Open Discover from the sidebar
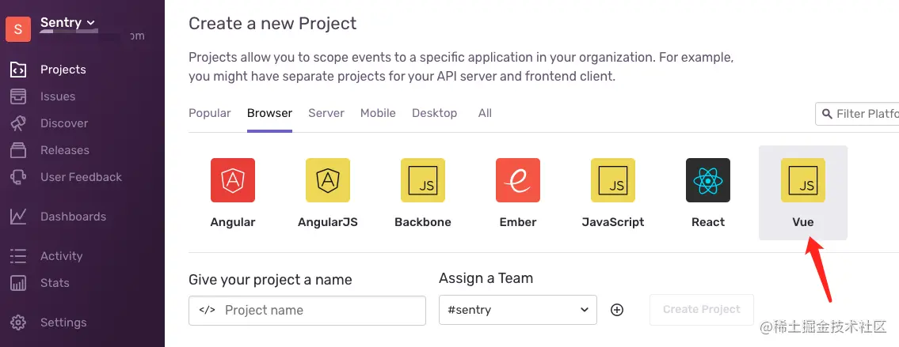 [x=64, y=123]
